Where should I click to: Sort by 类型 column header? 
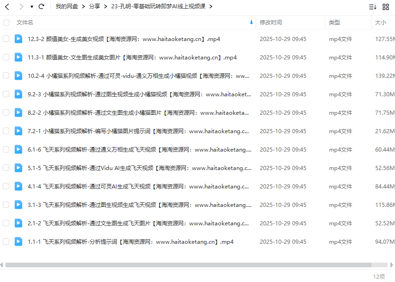click(334, 22)
